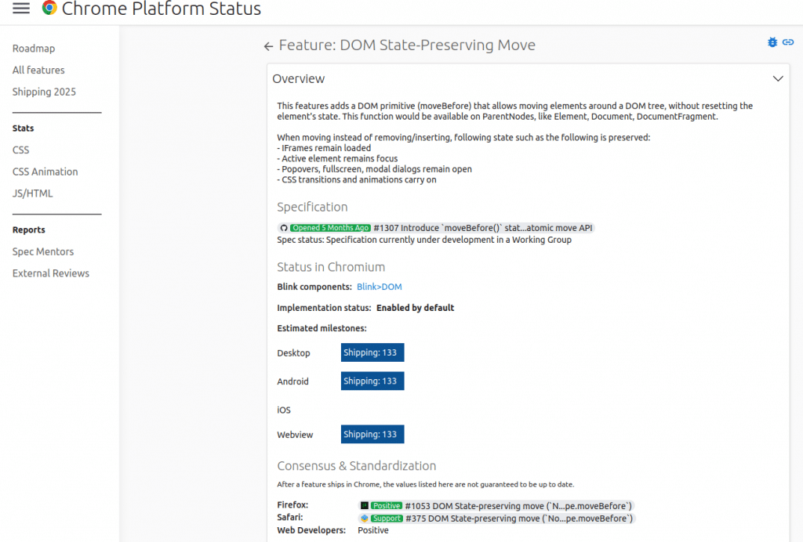Open the hamburger navigation menu

21,8
